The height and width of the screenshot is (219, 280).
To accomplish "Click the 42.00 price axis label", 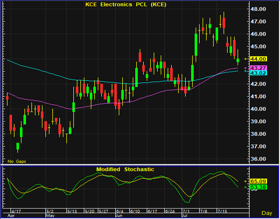I will [259, 84].
